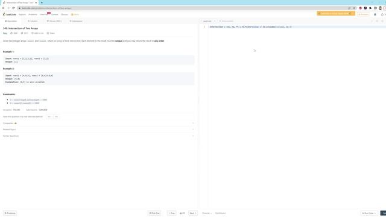386x217 pixels.
Task: Click the Premium button
Action: coord(363,14)
